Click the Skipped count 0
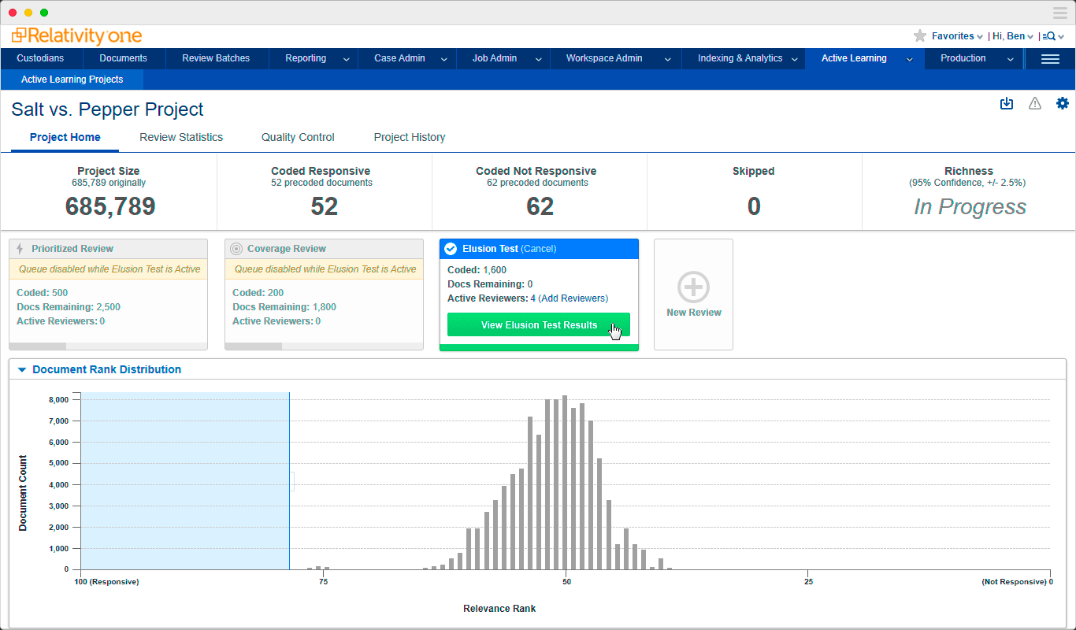Screen dimensions: 1076x630 [x=754, y=206]
